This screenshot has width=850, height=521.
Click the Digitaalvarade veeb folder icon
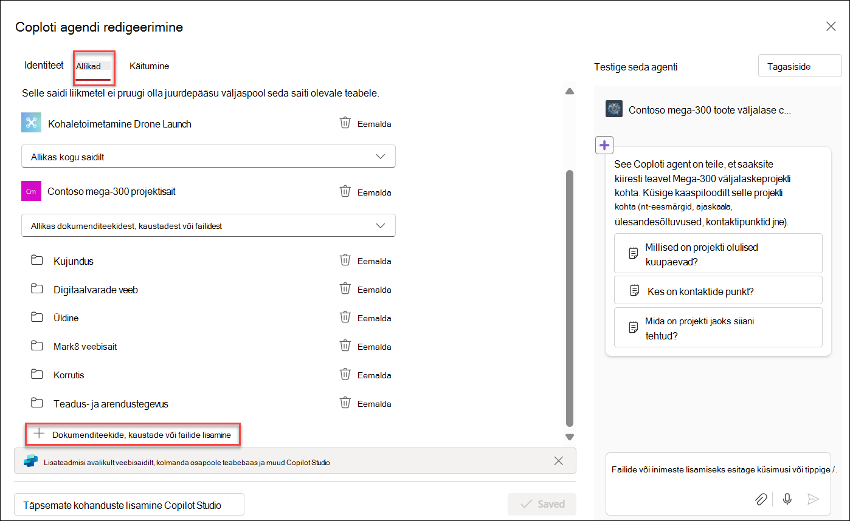point(37,289)
